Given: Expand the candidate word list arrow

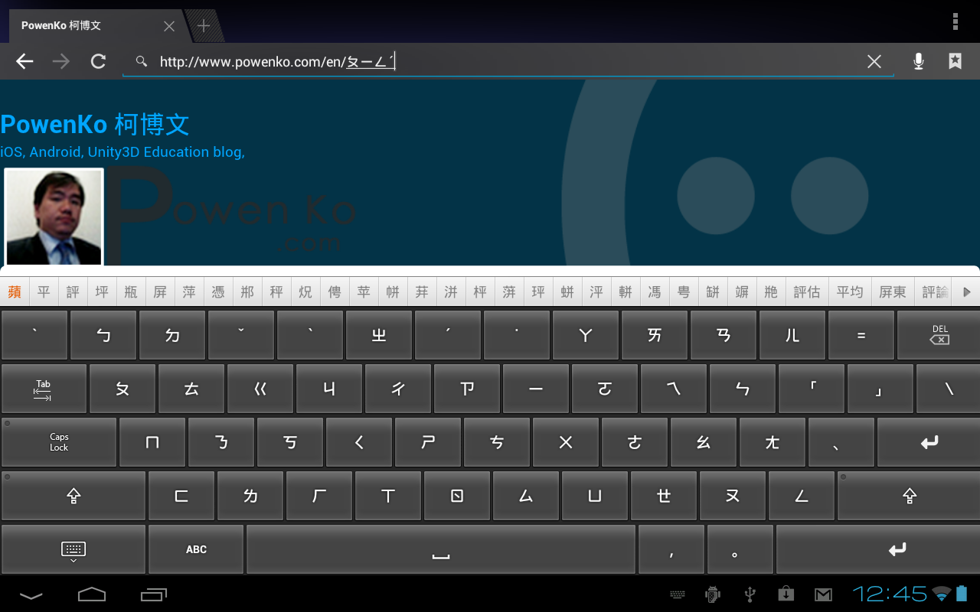Looking at the screenshot, I should pyautogui.click(x=966, y=292).
